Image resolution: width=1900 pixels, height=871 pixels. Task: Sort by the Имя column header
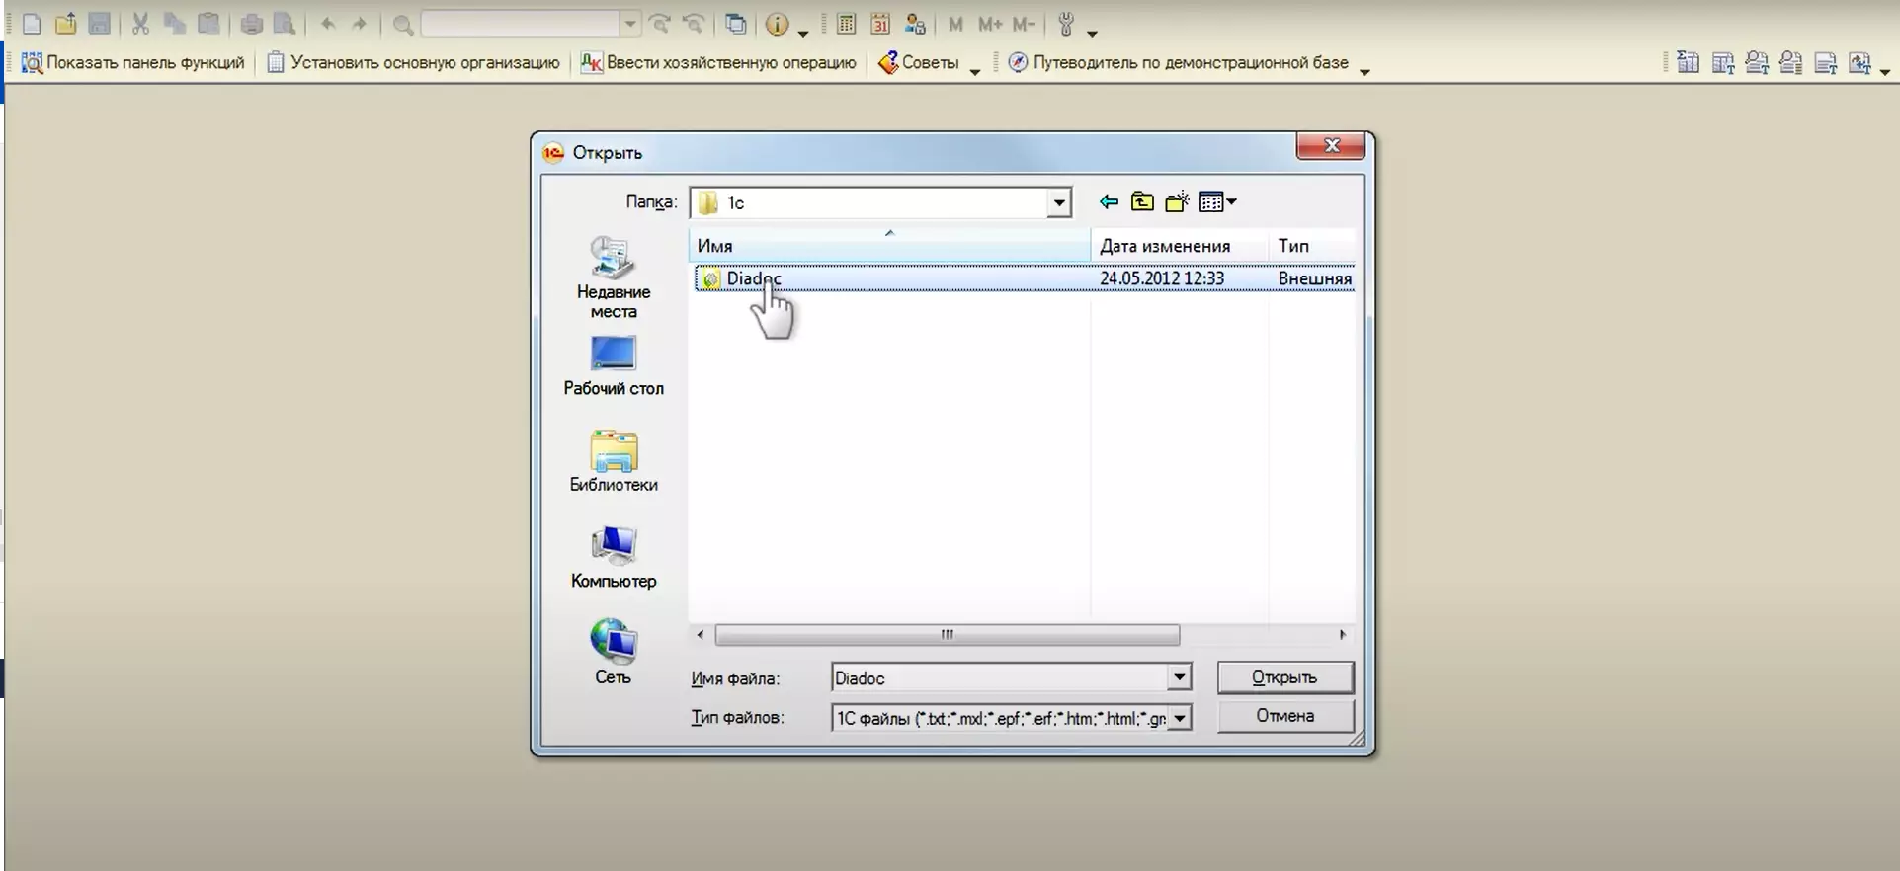889,246
